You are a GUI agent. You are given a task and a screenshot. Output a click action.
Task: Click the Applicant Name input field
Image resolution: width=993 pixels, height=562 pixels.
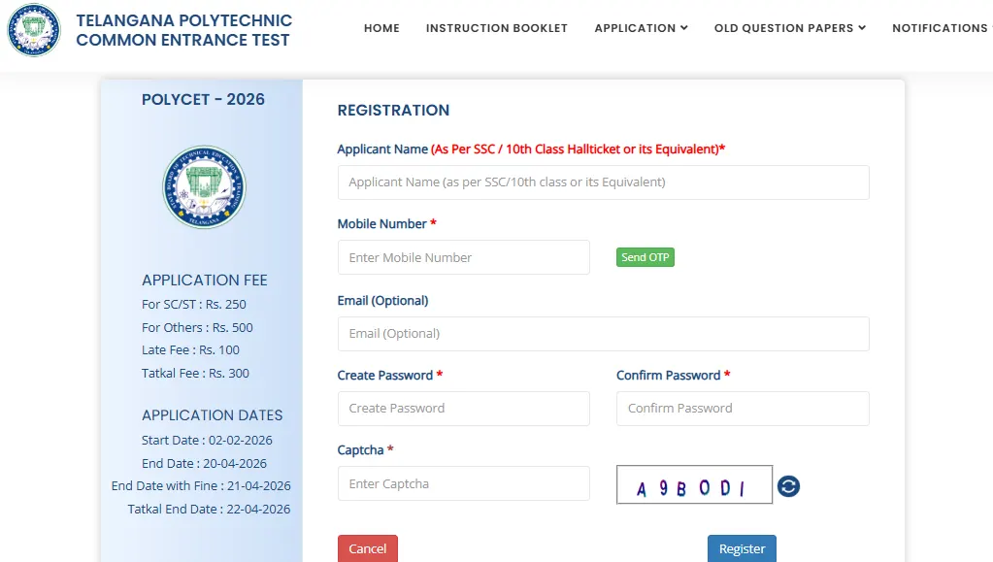click(x=603, y=182)
